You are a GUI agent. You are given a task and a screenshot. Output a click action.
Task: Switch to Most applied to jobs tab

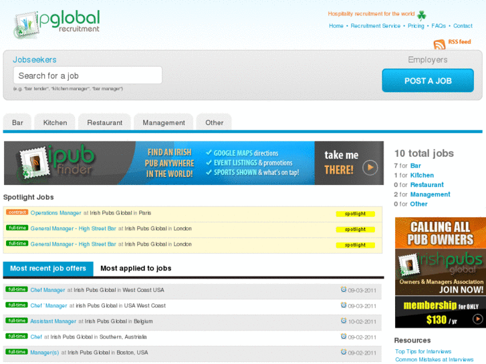[x=136, y=268]
